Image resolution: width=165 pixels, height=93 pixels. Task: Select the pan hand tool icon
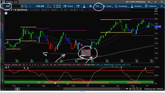(x=141, y=89)
